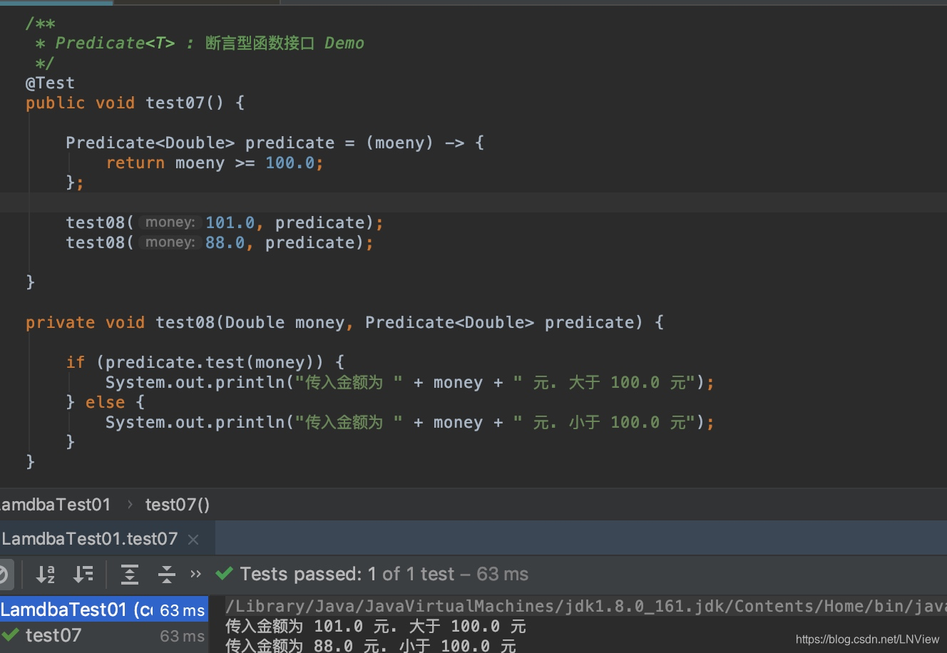This screenshot has height=653, width=947.
Task: Click console output line with 101.0
Action: pyautogui.click(x=376, y=626)
